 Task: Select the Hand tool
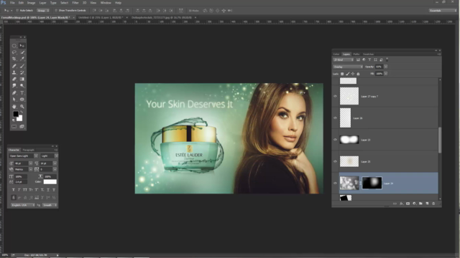[x=14, y=107]
